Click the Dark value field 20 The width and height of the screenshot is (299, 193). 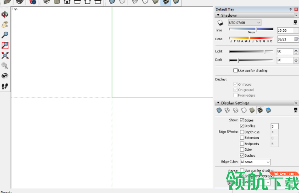click(x=285, y=60)
